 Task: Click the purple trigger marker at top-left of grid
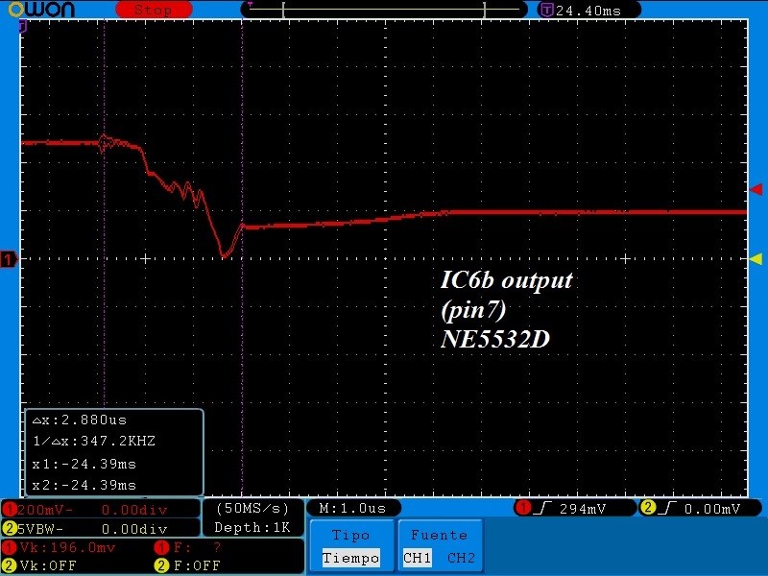click(22, 27)
